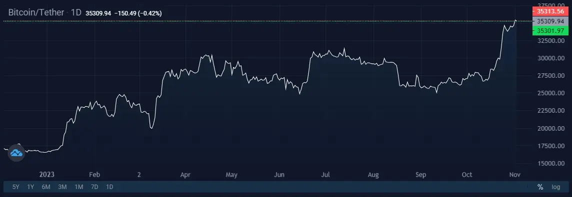Select the 1Y time range
The image size is (572, 197).
(x=30, y=187)
